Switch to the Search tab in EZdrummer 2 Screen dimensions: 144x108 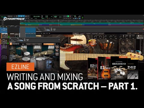point(34,44)
